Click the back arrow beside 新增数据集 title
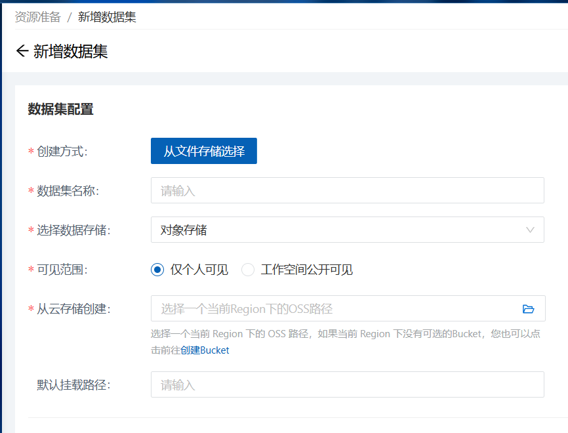The height and width of the screenshot is (433, 568). (22, 51)
